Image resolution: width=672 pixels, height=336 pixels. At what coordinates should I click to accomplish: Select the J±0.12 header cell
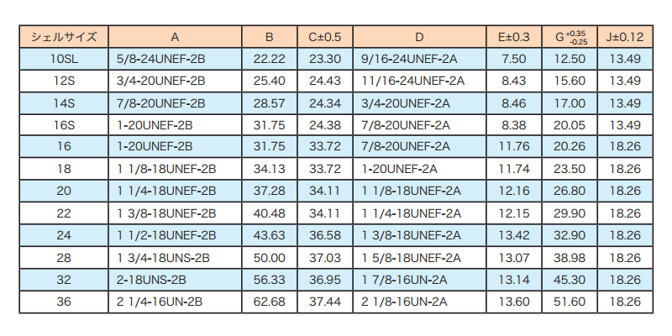pyautogui.click(x=624, y=37)
